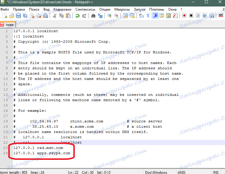
Task: Open the Правка menu
Action: [x=19, y=9]
